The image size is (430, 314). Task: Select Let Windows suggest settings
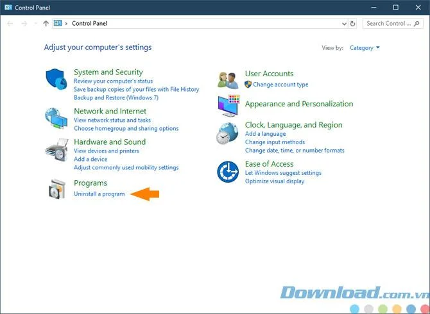click(283, 173)
